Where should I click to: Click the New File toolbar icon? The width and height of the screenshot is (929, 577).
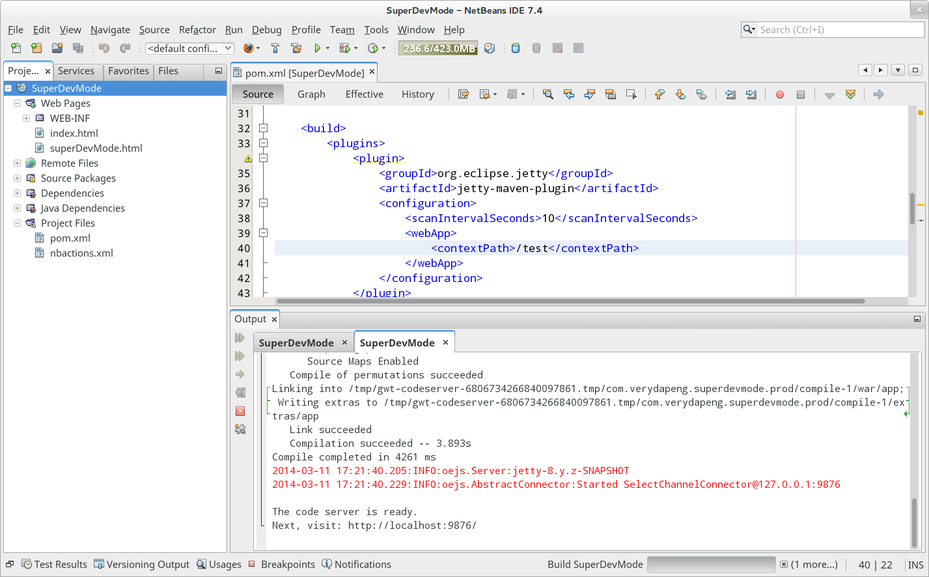pos(16,48)
